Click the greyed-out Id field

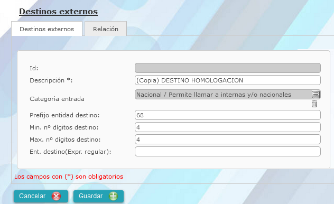tap(228, 68)
